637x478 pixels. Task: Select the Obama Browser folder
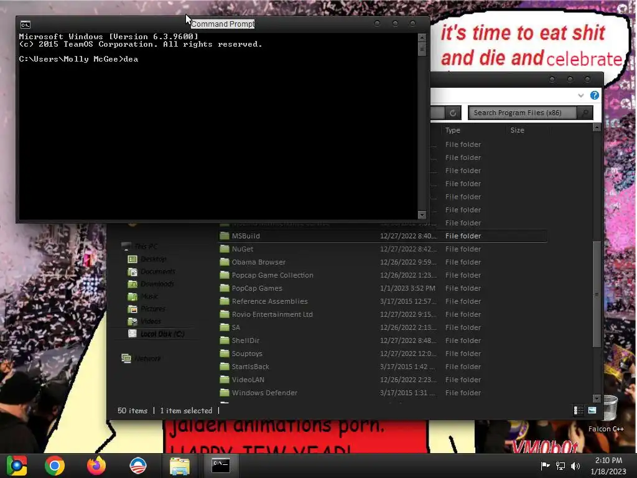coord(383,262)
